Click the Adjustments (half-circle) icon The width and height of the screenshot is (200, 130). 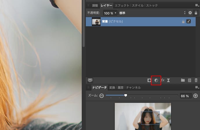[x=156, y=80]
